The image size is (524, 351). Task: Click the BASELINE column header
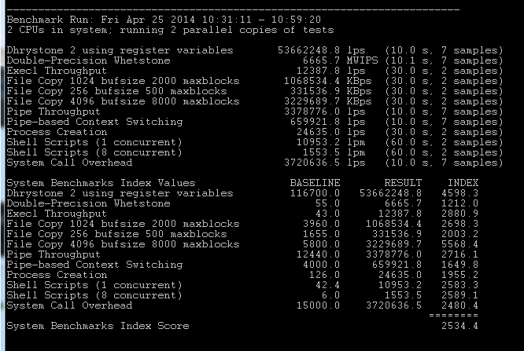[x=315, y=183]
